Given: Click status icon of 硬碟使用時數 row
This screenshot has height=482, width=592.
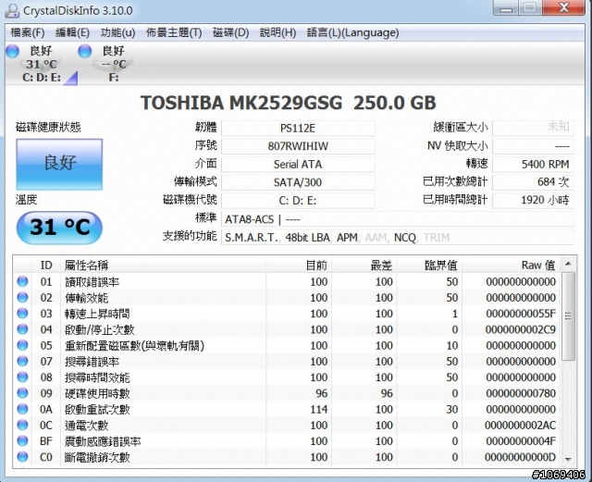Looking at the screenshot, I should 22,393.
